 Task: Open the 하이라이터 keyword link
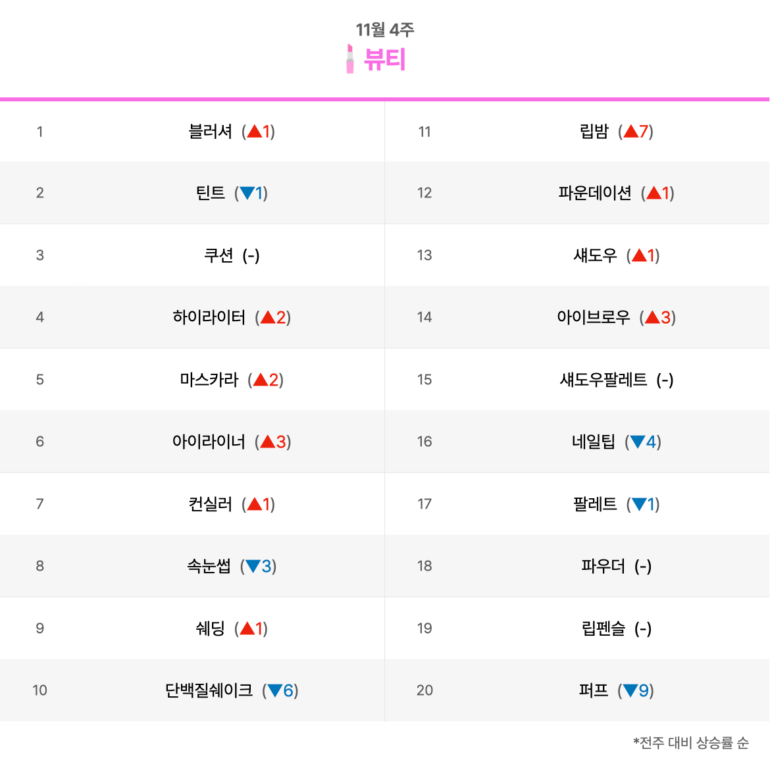209,317
